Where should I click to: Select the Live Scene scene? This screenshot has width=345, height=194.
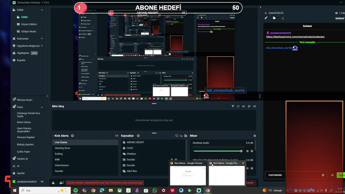click(85, 142)
